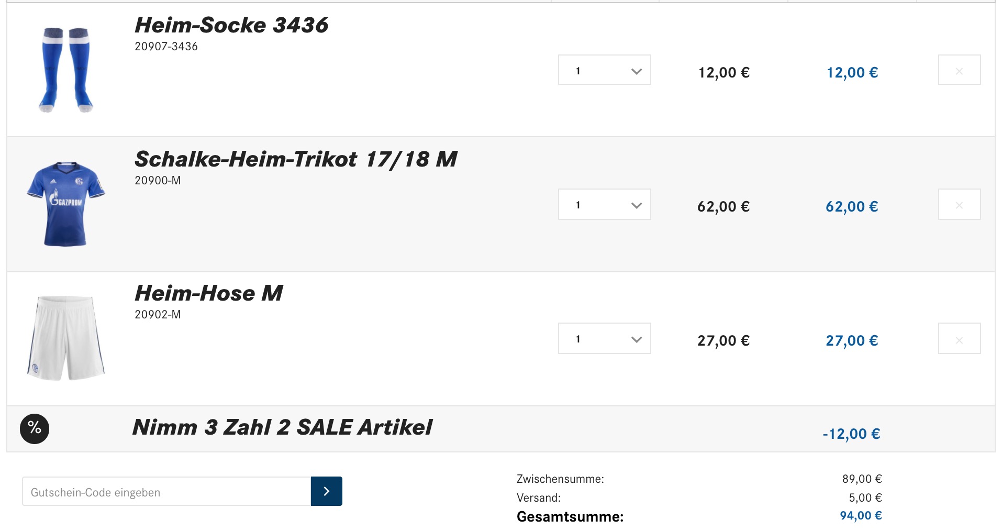Click the -12,00 € discount amount
Screen dimensions: 1002x531
(x=851, y=434)
